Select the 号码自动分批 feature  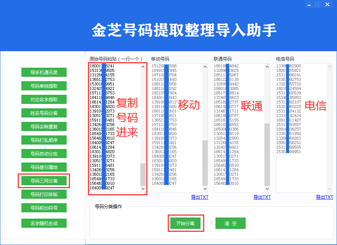pos(44,154)
